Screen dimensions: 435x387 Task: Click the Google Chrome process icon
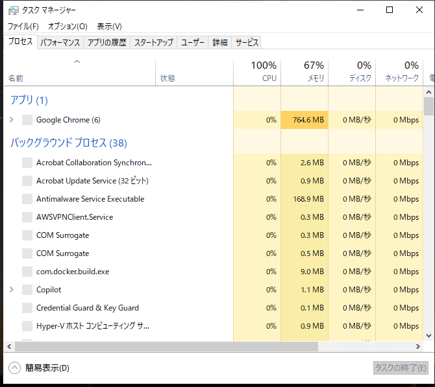[x=27, y=120]
